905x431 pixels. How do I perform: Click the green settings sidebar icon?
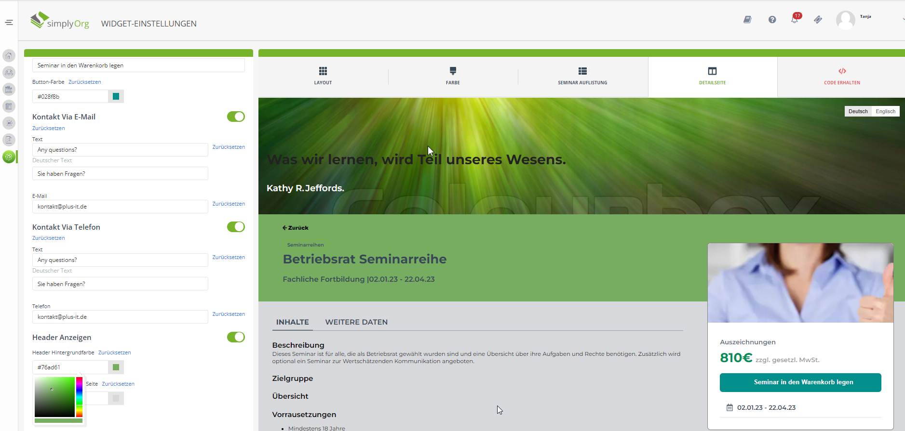click(x=9, y=157)
